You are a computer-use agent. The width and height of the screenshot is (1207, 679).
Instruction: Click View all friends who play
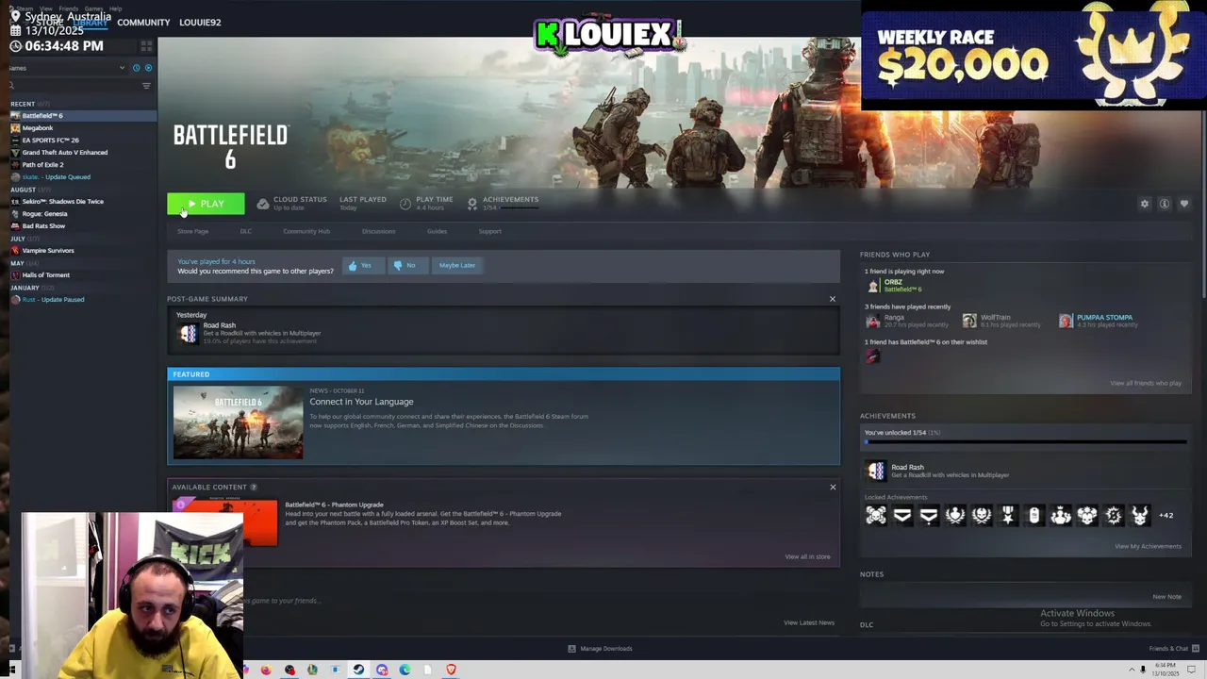pyautogui.click(x=1146, y=383)
